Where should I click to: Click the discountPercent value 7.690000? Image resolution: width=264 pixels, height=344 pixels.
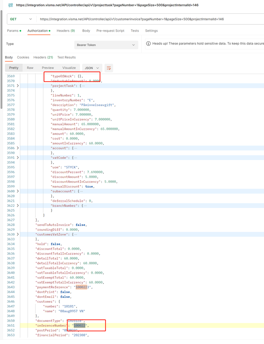coord(95,172)
